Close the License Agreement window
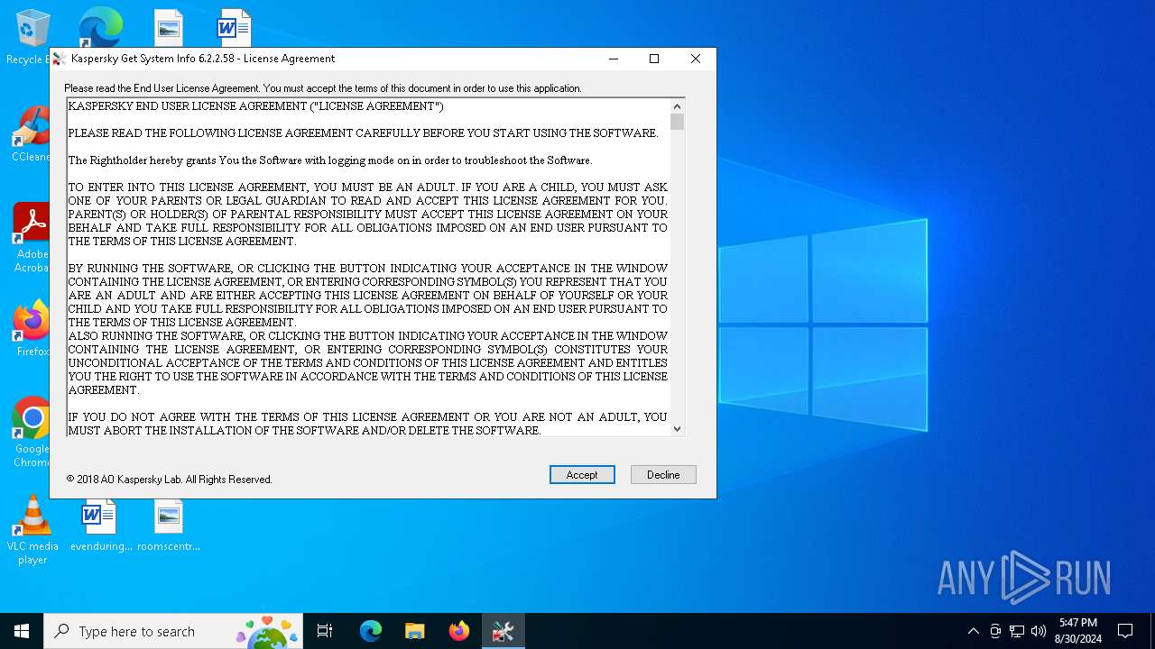 (x=695, y=59)
